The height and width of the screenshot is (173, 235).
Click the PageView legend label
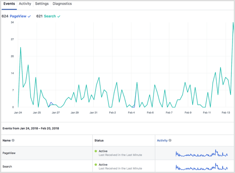[x=18, y=16]
